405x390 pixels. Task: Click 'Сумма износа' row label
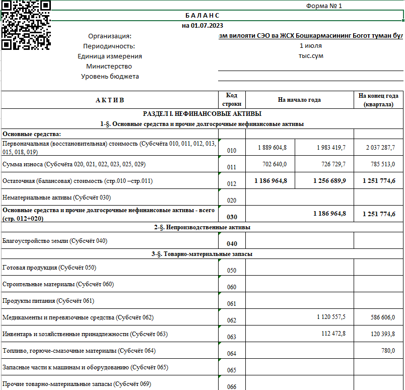74,164
